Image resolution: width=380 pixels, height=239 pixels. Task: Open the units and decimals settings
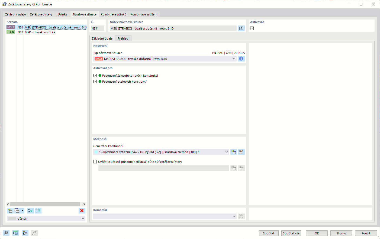[x=15, y=233]
